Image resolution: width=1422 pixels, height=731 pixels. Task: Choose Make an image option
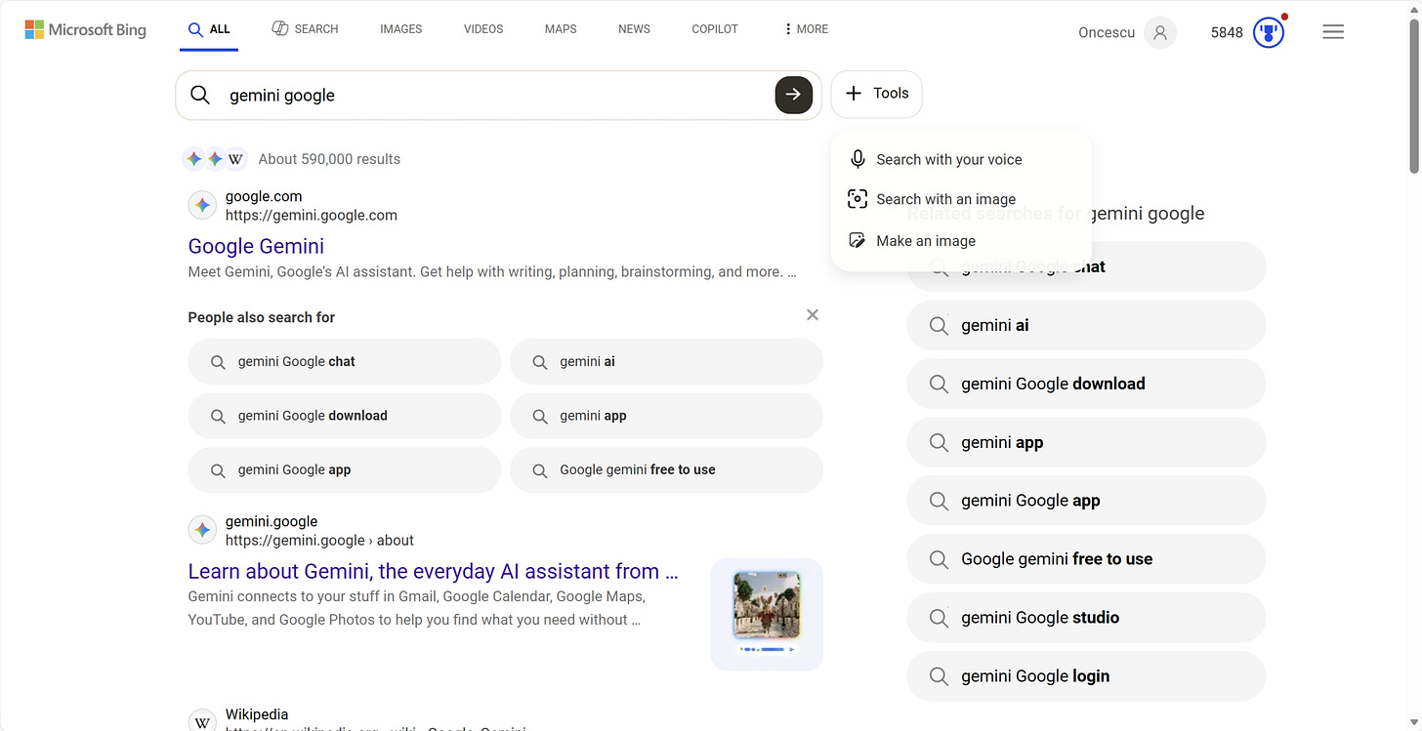coord(961,240)
